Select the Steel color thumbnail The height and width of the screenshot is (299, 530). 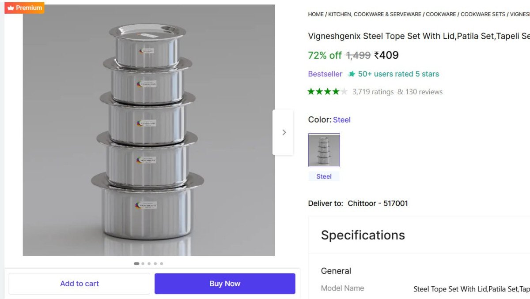click(324, 150)
